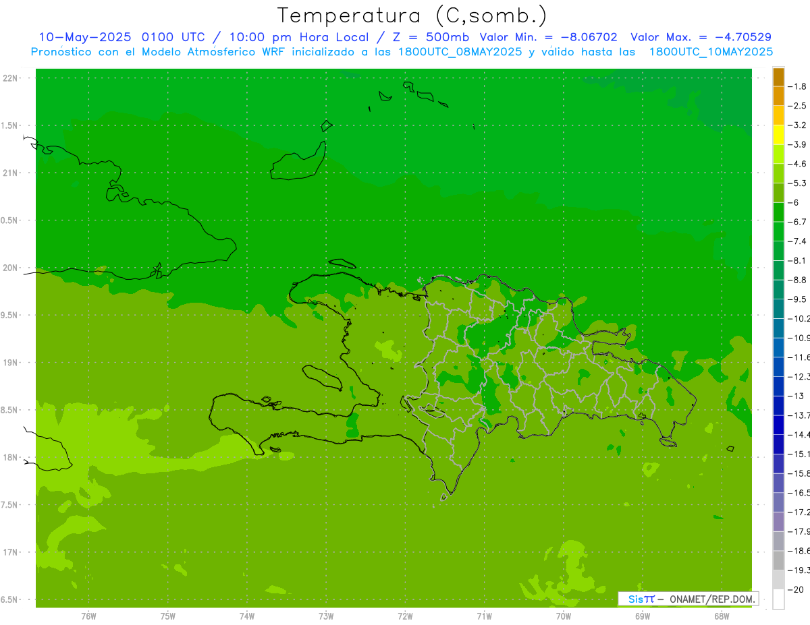This screenshot has height=625, width=810.
Task: Click the -17.9 legend value
Action: 799,531
